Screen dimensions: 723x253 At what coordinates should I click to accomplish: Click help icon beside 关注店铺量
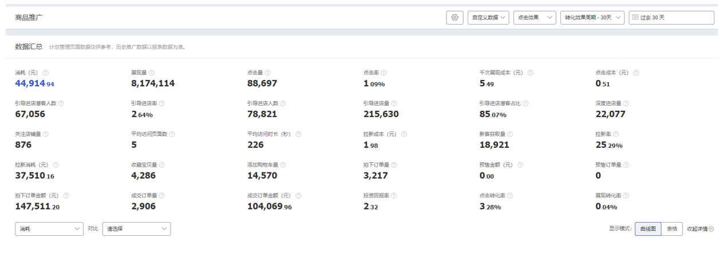tap(46, 134)
